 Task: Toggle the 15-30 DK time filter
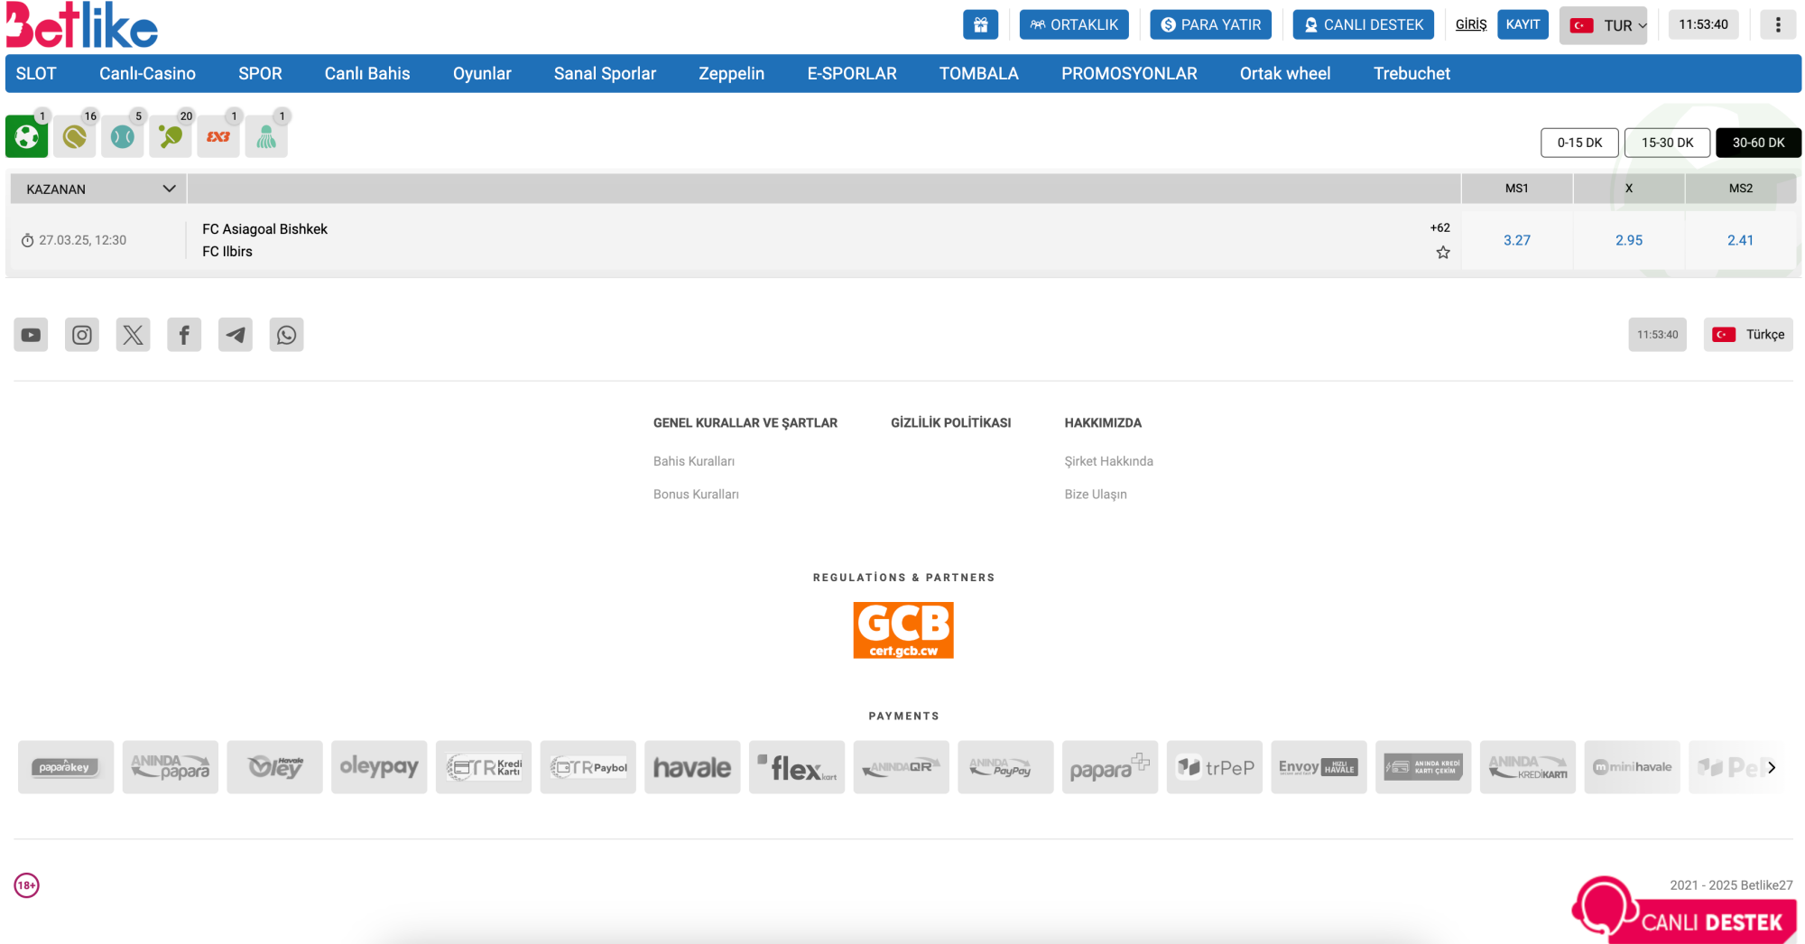(1667, 143)
